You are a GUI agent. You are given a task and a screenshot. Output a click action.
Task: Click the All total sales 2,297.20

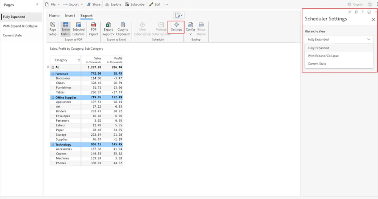tap(94, 67)
